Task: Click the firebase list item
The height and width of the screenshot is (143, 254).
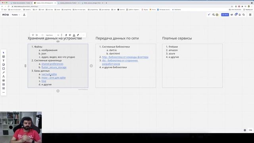Action: [x=173, y=47]
